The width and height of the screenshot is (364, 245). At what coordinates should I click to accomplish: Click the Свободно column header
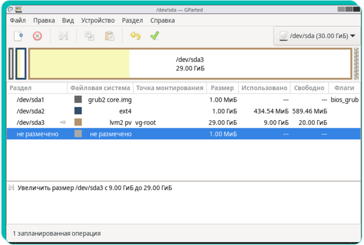click(x=309, y=88)
